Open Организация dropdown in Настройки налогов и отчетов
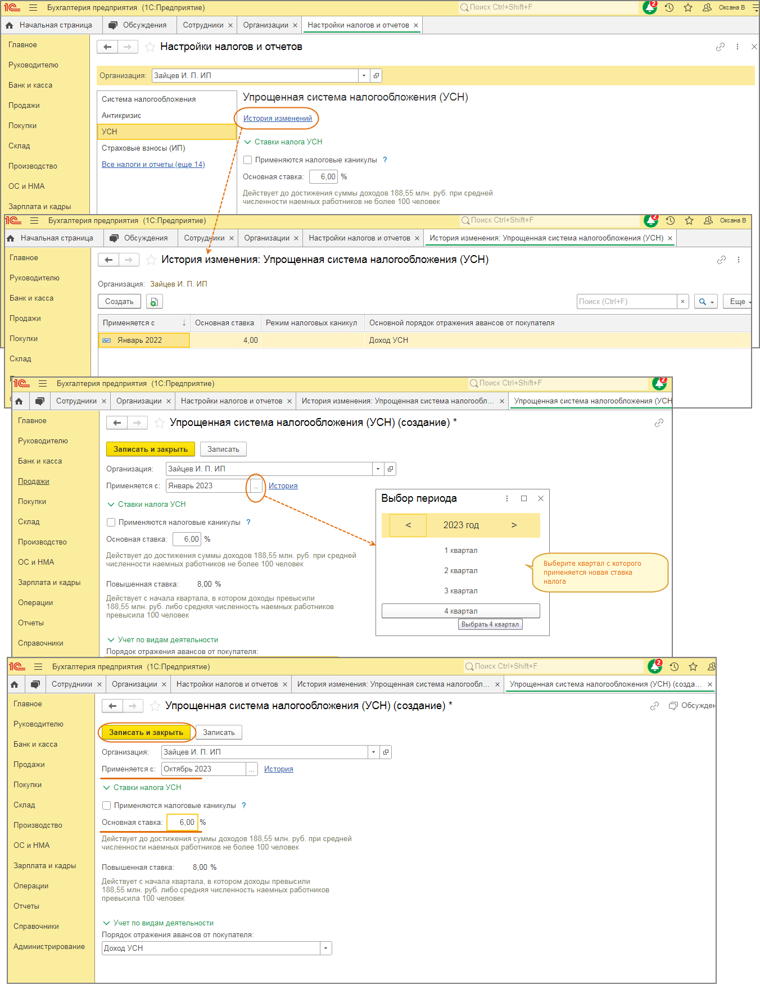This screenshot has height=985, width=760. tap(364, 75)
